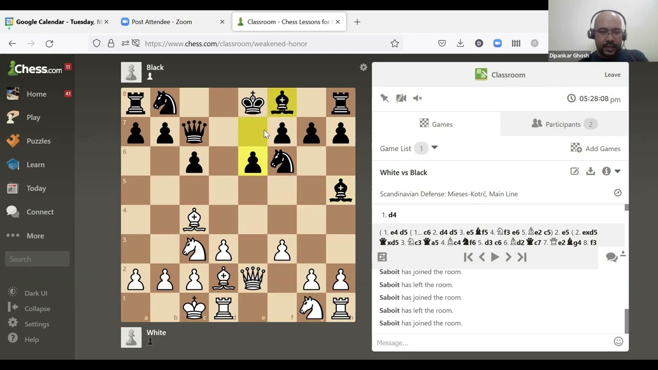The height and width of the screenshot is (370, 658).
Task: Jump to last move
Action: pyautogui.click(x=522, y=257)
